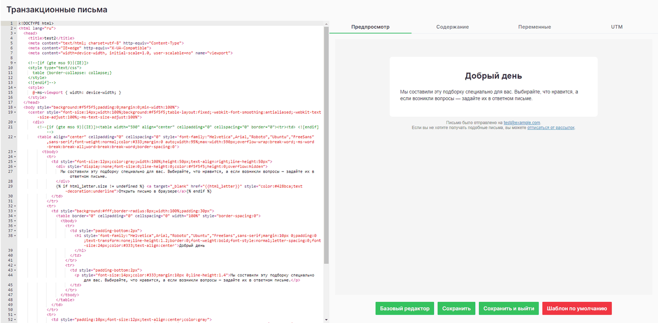Fold the tr at line 51

[x=16, y=315]
